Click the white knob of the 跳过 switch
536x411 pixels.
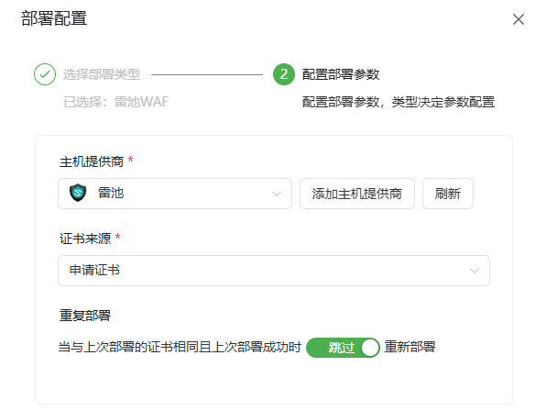369,348
